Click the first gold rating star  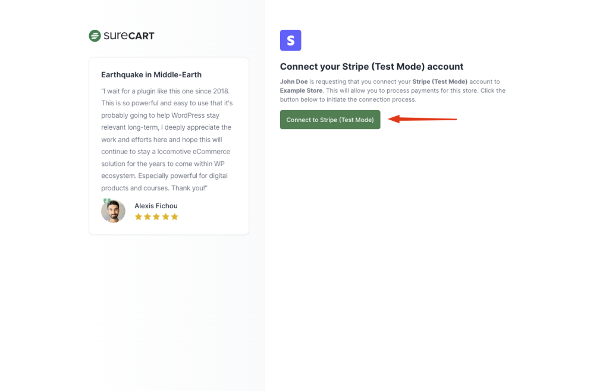tap(139, 217)
